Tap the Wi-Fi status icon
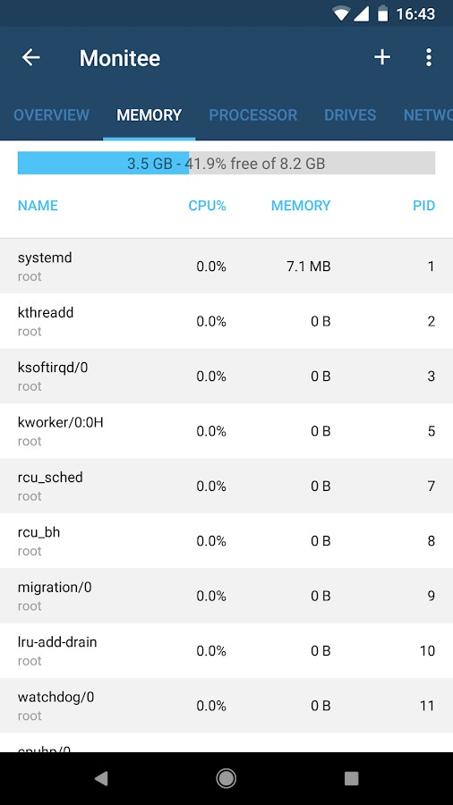The image size is (453, 805). [x=341, y=13]
